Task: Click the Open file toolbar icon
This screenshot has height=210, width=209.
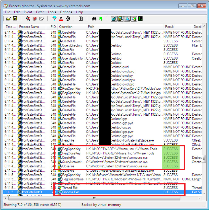Action: coord(8,19)
